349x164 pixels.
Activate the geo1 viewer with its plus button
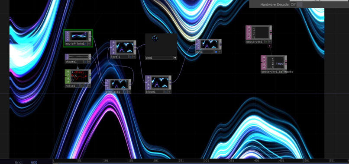tap(175, 58)
